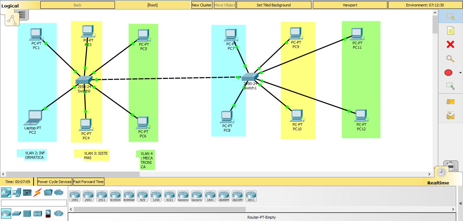Activate the red Delete tool
This screenshot has width=463, height=221.
[450, 44]
